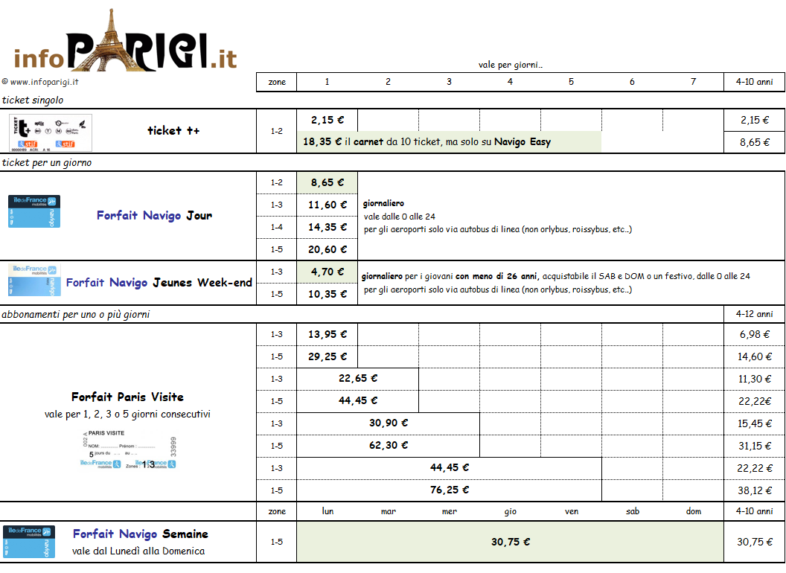Select the 8,65 € Navigo Jour zone 1-2 price
The height and width of the screenshot is (573, 786).
(327, 182)
